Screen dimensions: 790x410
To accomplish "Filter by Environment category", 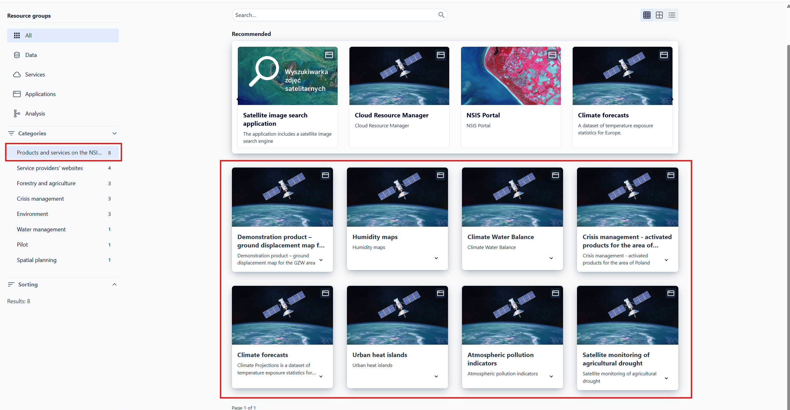I will point(63,214).
